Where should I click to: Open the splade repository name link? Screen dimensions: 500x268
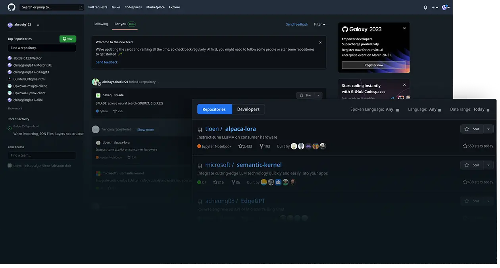pos(119,95)
